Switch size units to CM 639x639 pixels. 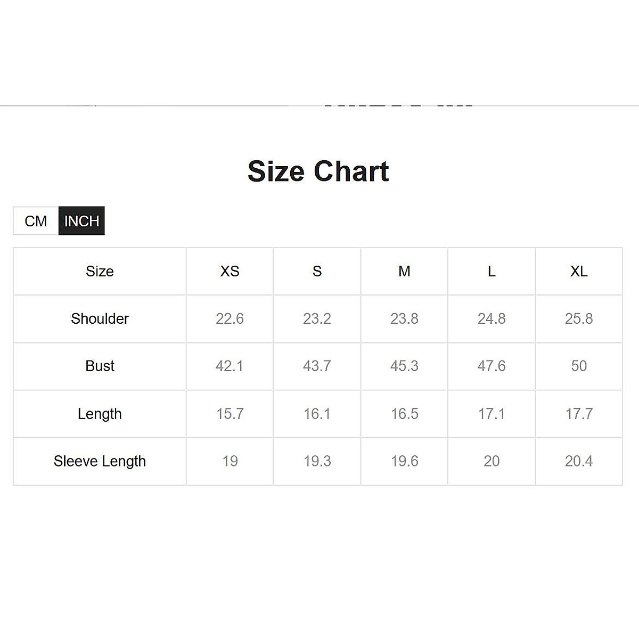(x=36, y=221)
